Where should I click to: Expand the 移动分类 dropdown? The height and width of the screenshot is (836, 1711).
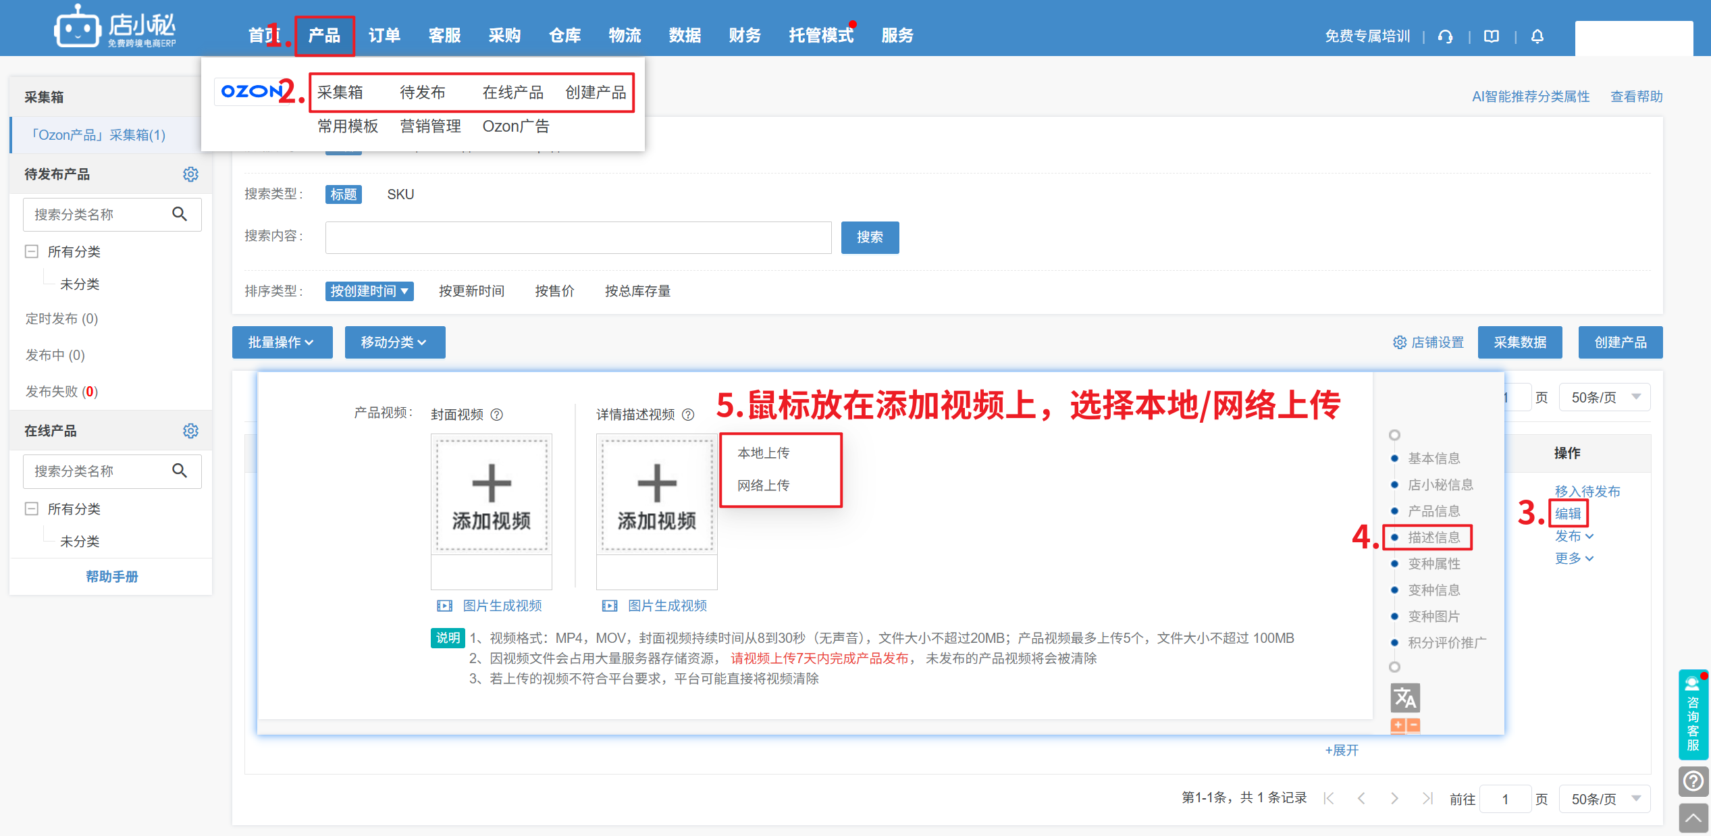(x=394, y=342)
